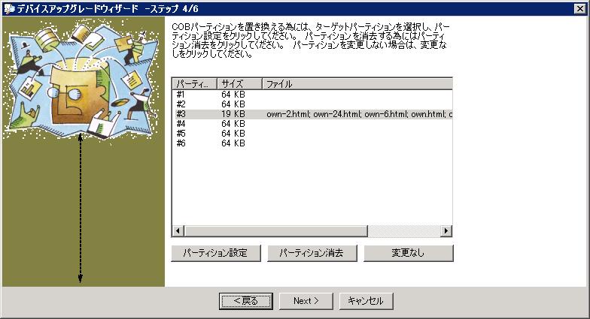Click the left arrow of horizontal scrollbar
This screenshot has height=319, width=590.
(178, 231)
